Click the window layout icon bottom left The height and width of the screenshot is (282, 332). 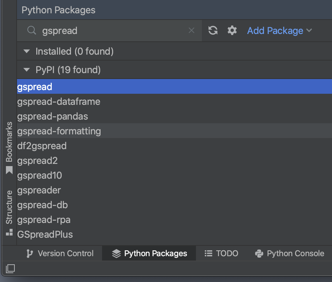tap(10, 269)
